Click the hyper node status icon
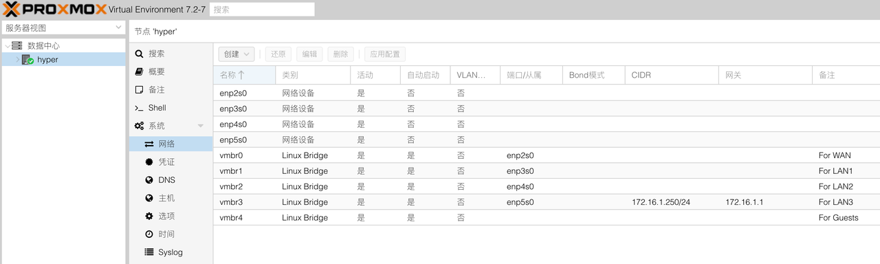The height and width of the screenshot is (264, 880). click(x=27, y=60)
